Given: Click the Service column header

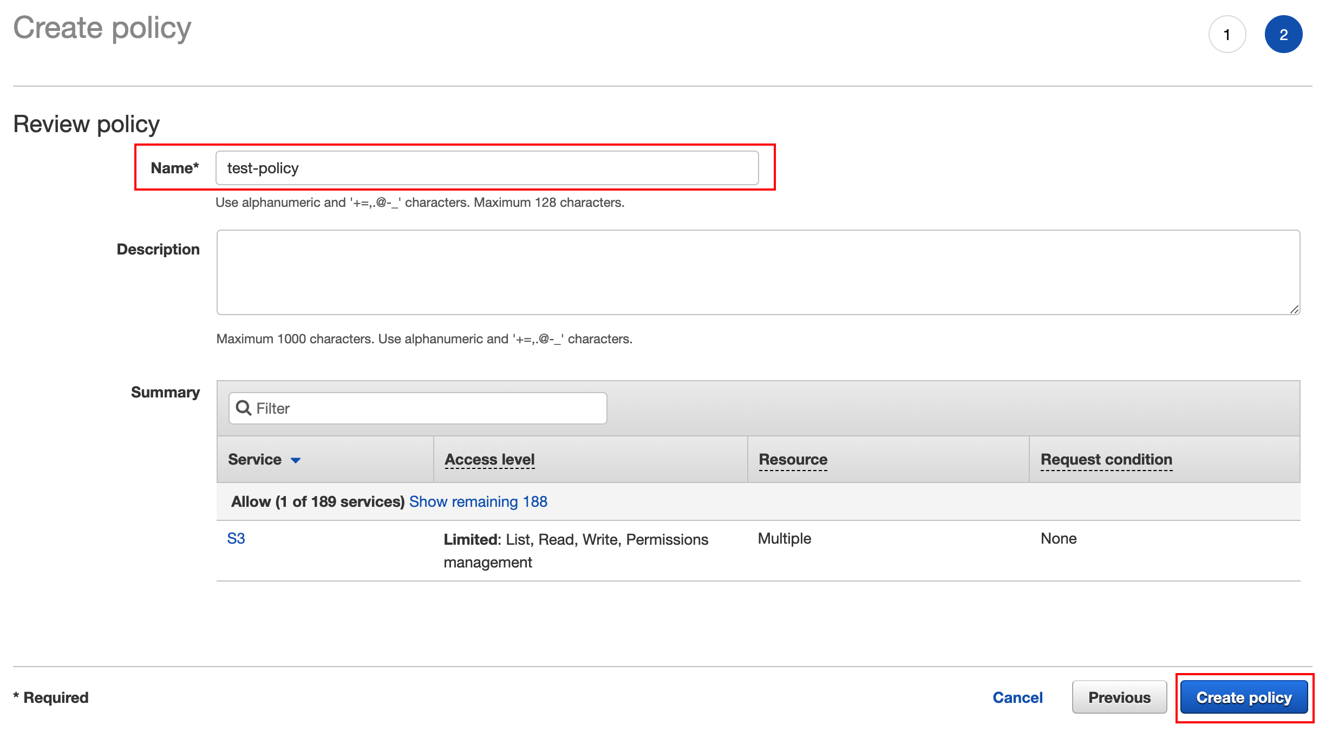Looking at the screenshot, I should click(x=254, y=459).
